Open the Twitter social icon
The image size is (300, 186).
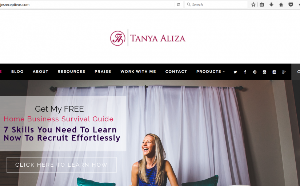coord(235,72)
